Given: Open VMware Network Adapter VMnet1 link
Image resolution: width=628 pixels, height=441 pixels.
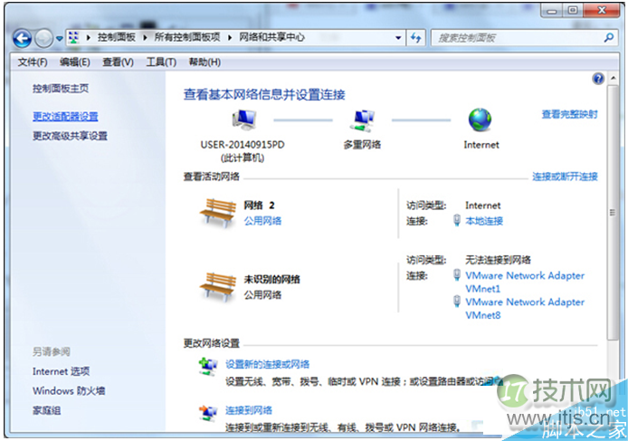Looking at the screenshot, I should [525, 282].
